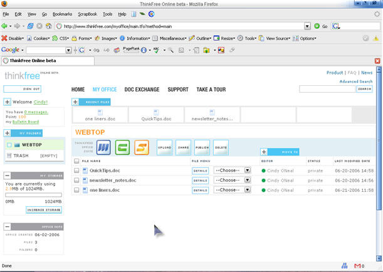Image resolution: width=383 pixels, height=272 pixels.
Task: Click the News link
Action: (367, 73)
